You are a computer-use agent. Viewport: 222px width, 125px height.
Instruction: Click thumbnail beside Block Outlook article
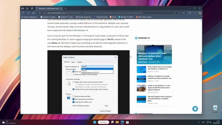tap(141, 69)
